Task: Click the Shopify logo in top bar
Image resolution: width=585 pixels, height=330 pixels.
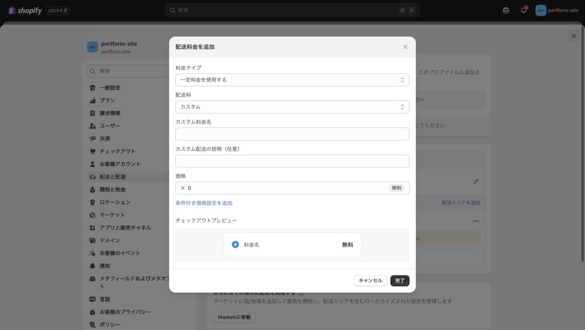Action: click(x=25, y=10)
